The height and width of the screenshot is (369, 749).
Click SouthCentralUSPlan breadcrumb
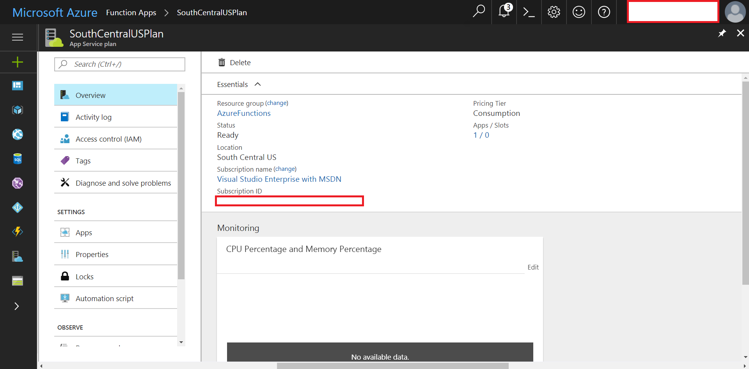(x=212, y=12)
